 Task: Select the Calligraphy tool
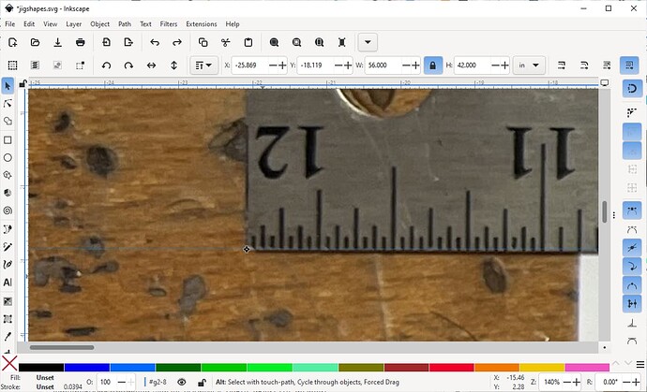coord(8,265)
